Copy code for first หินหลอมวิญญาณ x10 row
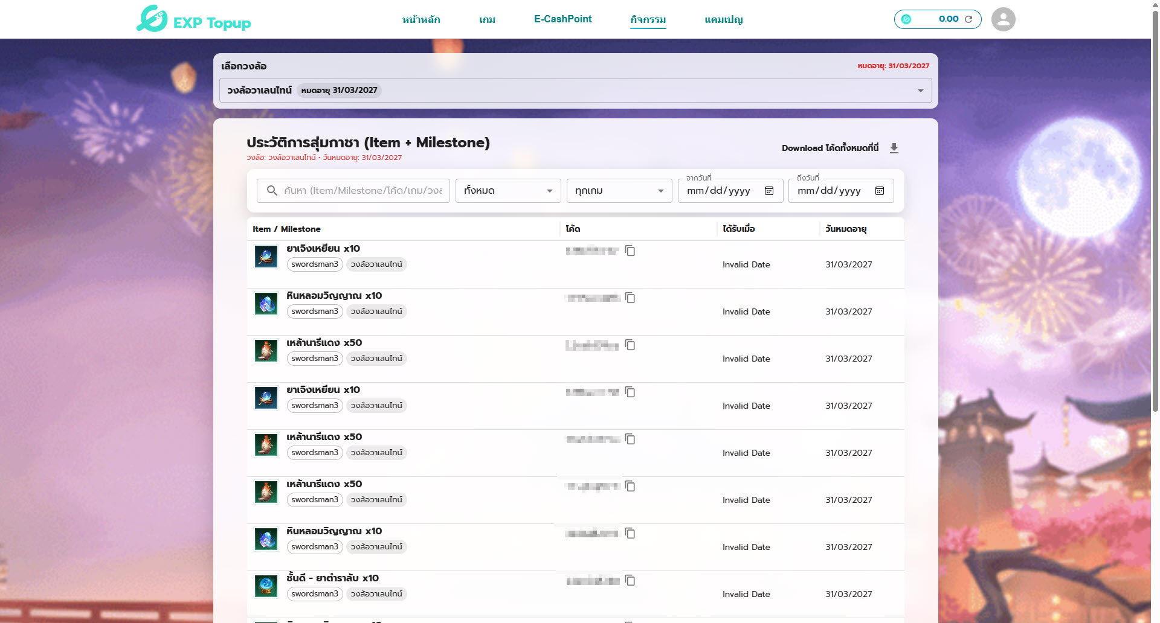The width and height of the screenshot is (1160, 623). click(630, 298)
